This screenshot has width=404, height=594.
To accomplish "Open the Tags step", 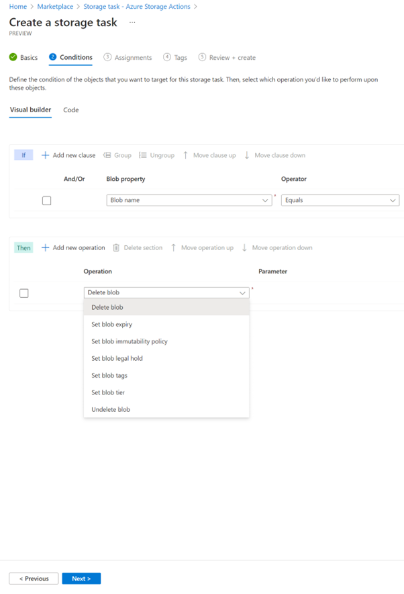I will 175,57.
